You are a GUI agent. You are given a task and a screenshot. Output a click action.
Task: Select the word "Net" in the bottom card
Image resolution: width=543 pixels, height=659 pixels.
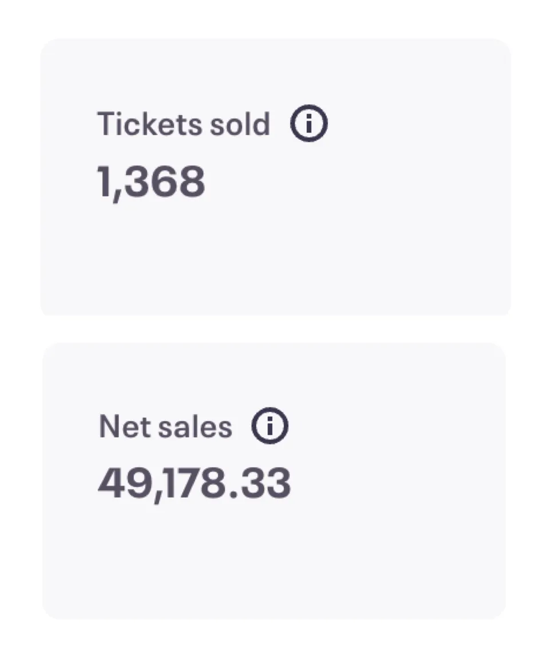tap(119, 427)
